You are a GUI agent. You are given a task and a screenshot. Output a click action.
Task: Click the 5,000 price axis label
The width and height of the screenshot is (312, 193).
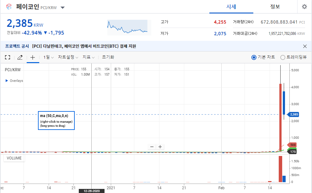(x=295, y=70)
